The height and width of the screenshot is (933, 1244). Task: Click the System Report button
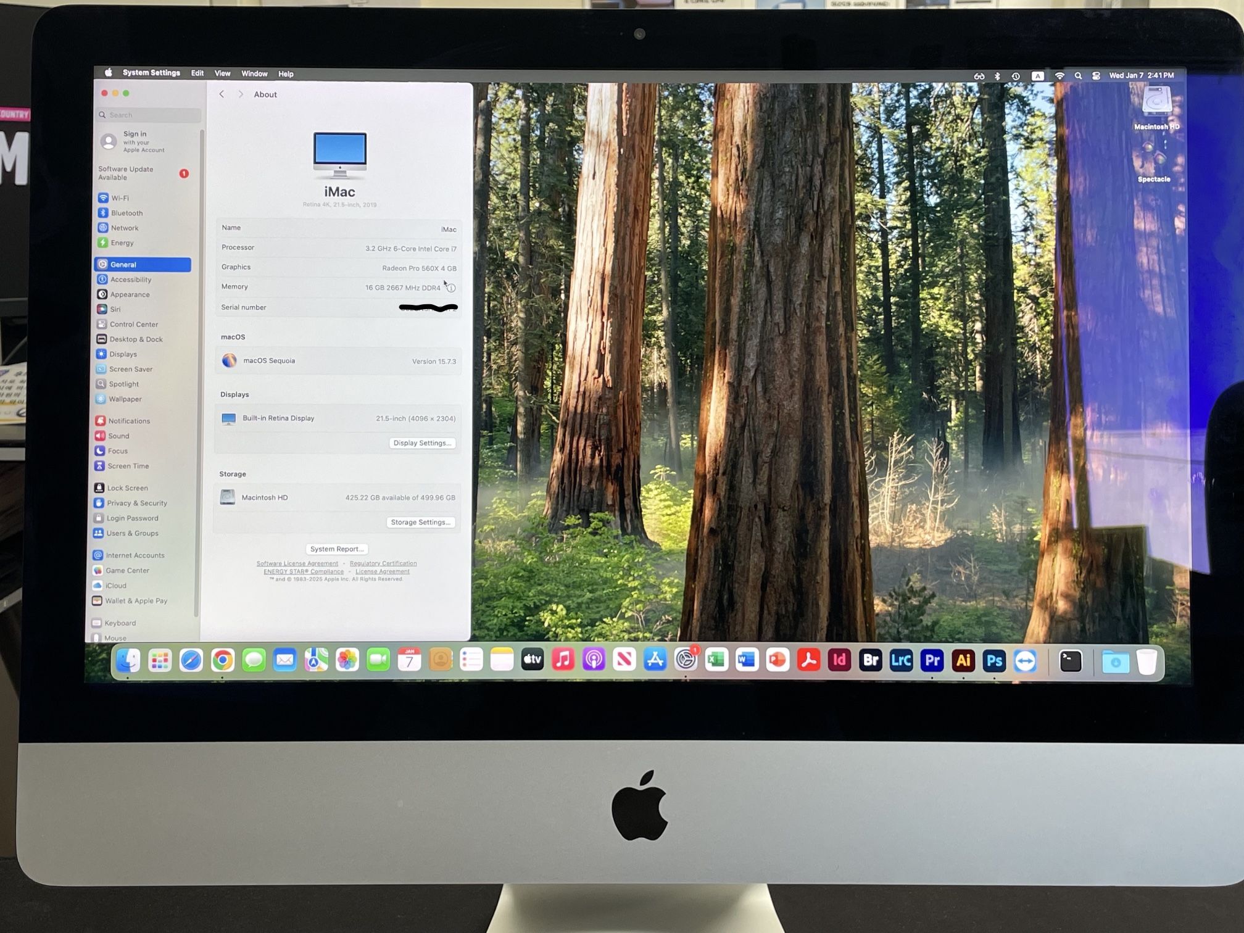coord(336,549)
